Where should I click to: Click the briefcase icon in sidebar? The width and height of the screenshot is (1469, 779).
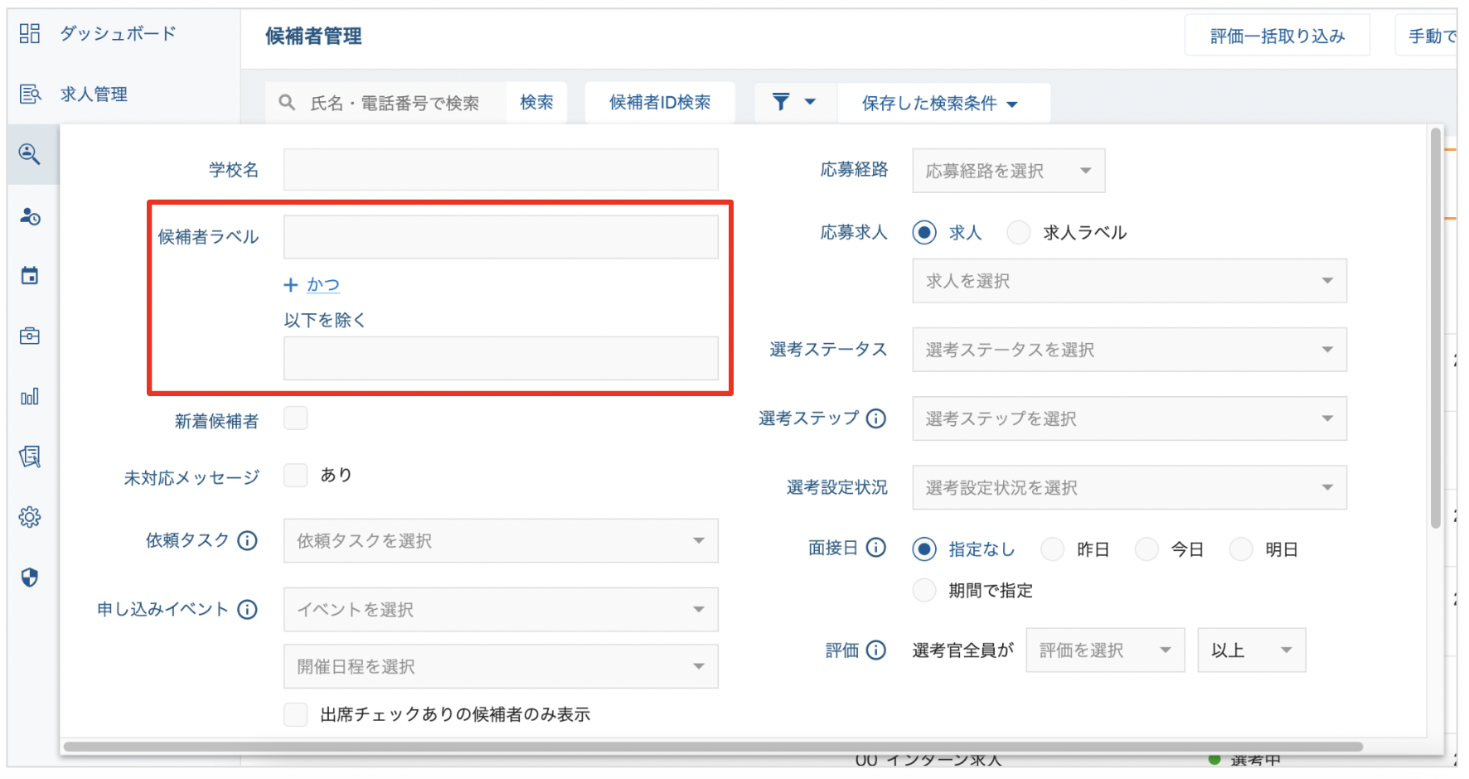click(30, 336)
